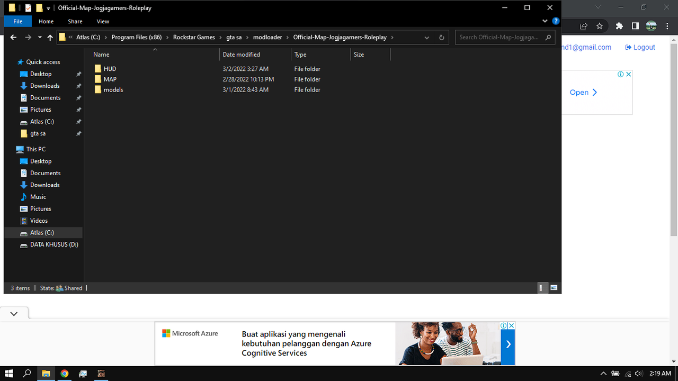Screen dimensions: 678x381
Task: Open the Share ribbon tab
Action: 75,21
